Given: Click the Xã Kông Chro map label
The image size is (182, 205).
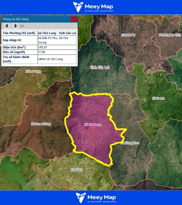Looking at the screenshot, I should pos(130,143).
